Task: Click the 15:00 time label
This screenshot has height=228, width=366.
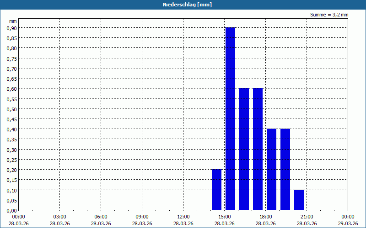Action: (225, 217)
